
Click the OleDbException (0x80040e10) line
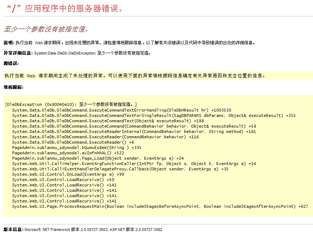(71, 105)
